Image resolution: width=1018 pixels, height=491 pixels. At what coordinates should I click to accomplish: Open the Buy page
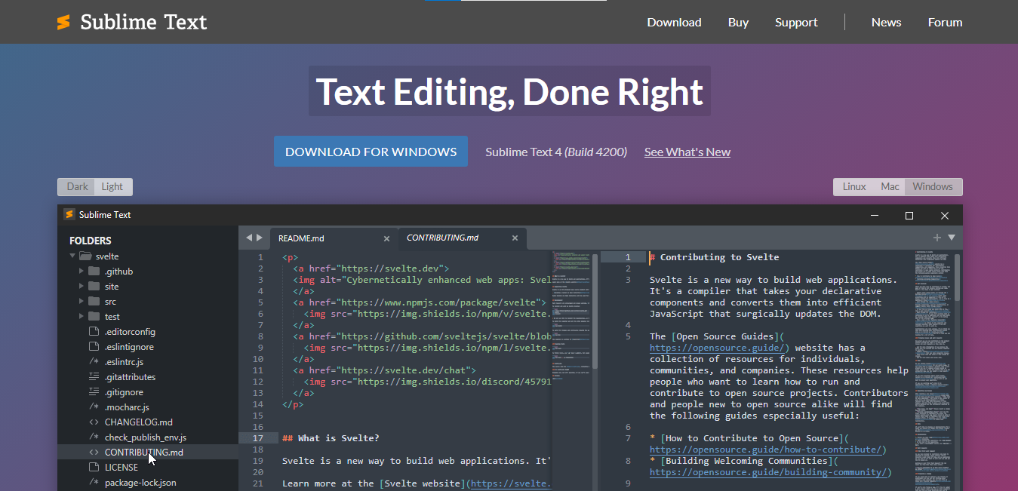click(738, 23)
